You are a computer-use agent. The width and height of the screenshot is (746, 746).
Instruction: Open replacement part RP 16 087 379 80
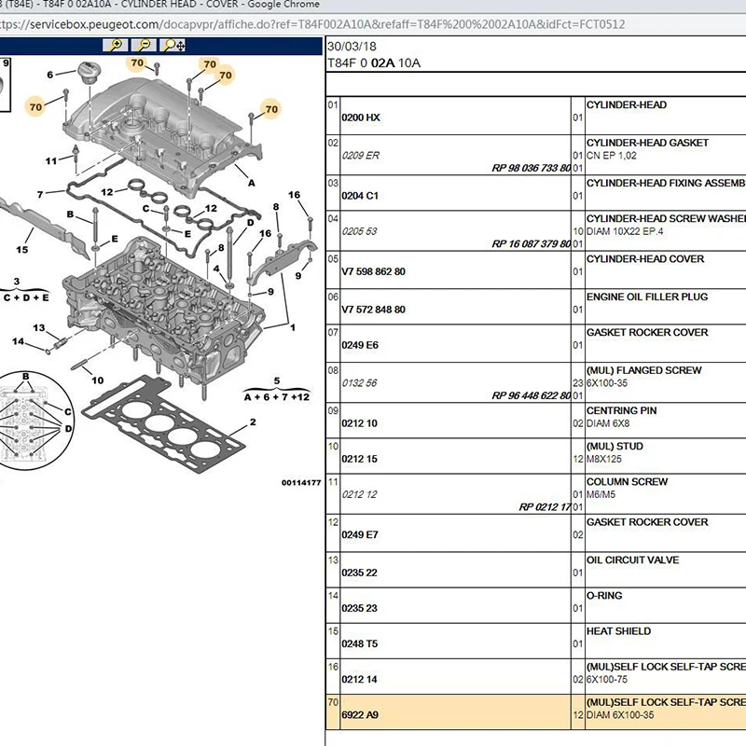tap(531, 243)
